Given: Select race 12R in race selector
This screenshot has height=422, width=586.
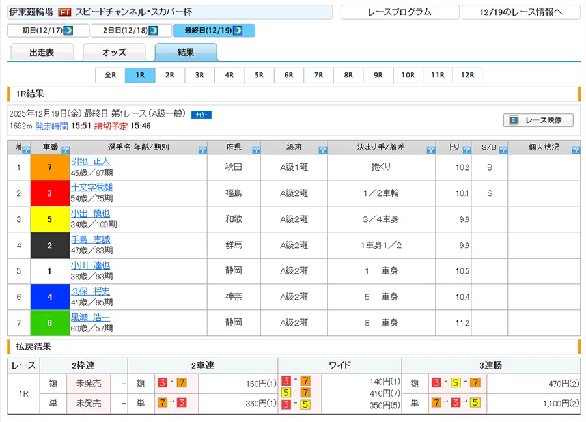Looking at the screenshot, I should 467,76.
